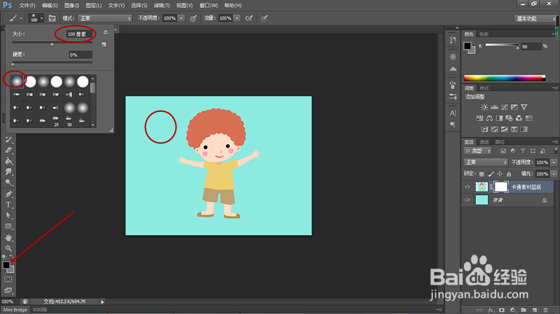The width and height of the screenshot is (560, 314).
Task: Open the 流量 flow dropdown arrow
Action: 237,18
